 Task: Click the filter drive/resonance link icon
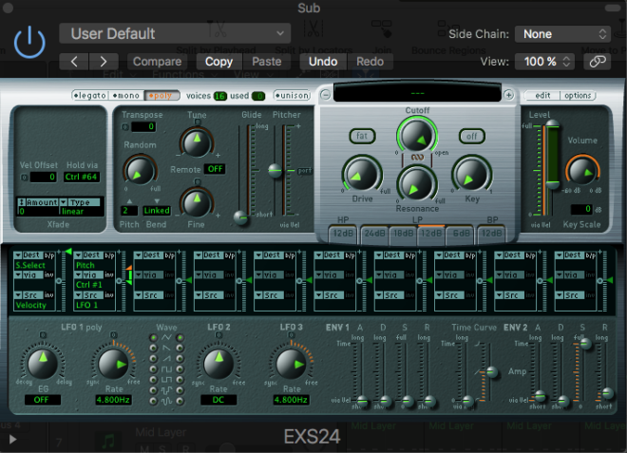417,158
